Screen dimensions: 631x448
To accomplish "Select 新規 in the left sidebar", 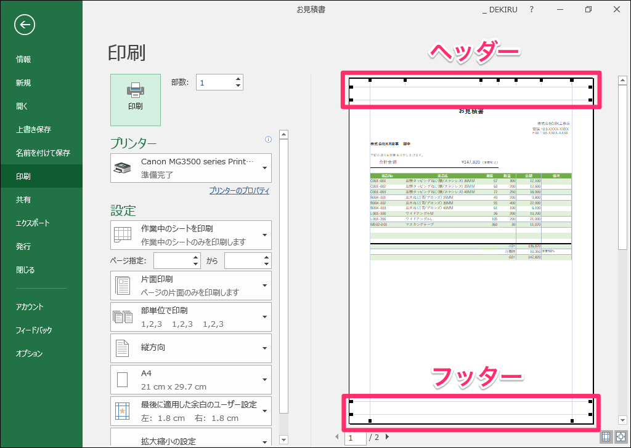I will click(23, 82).
